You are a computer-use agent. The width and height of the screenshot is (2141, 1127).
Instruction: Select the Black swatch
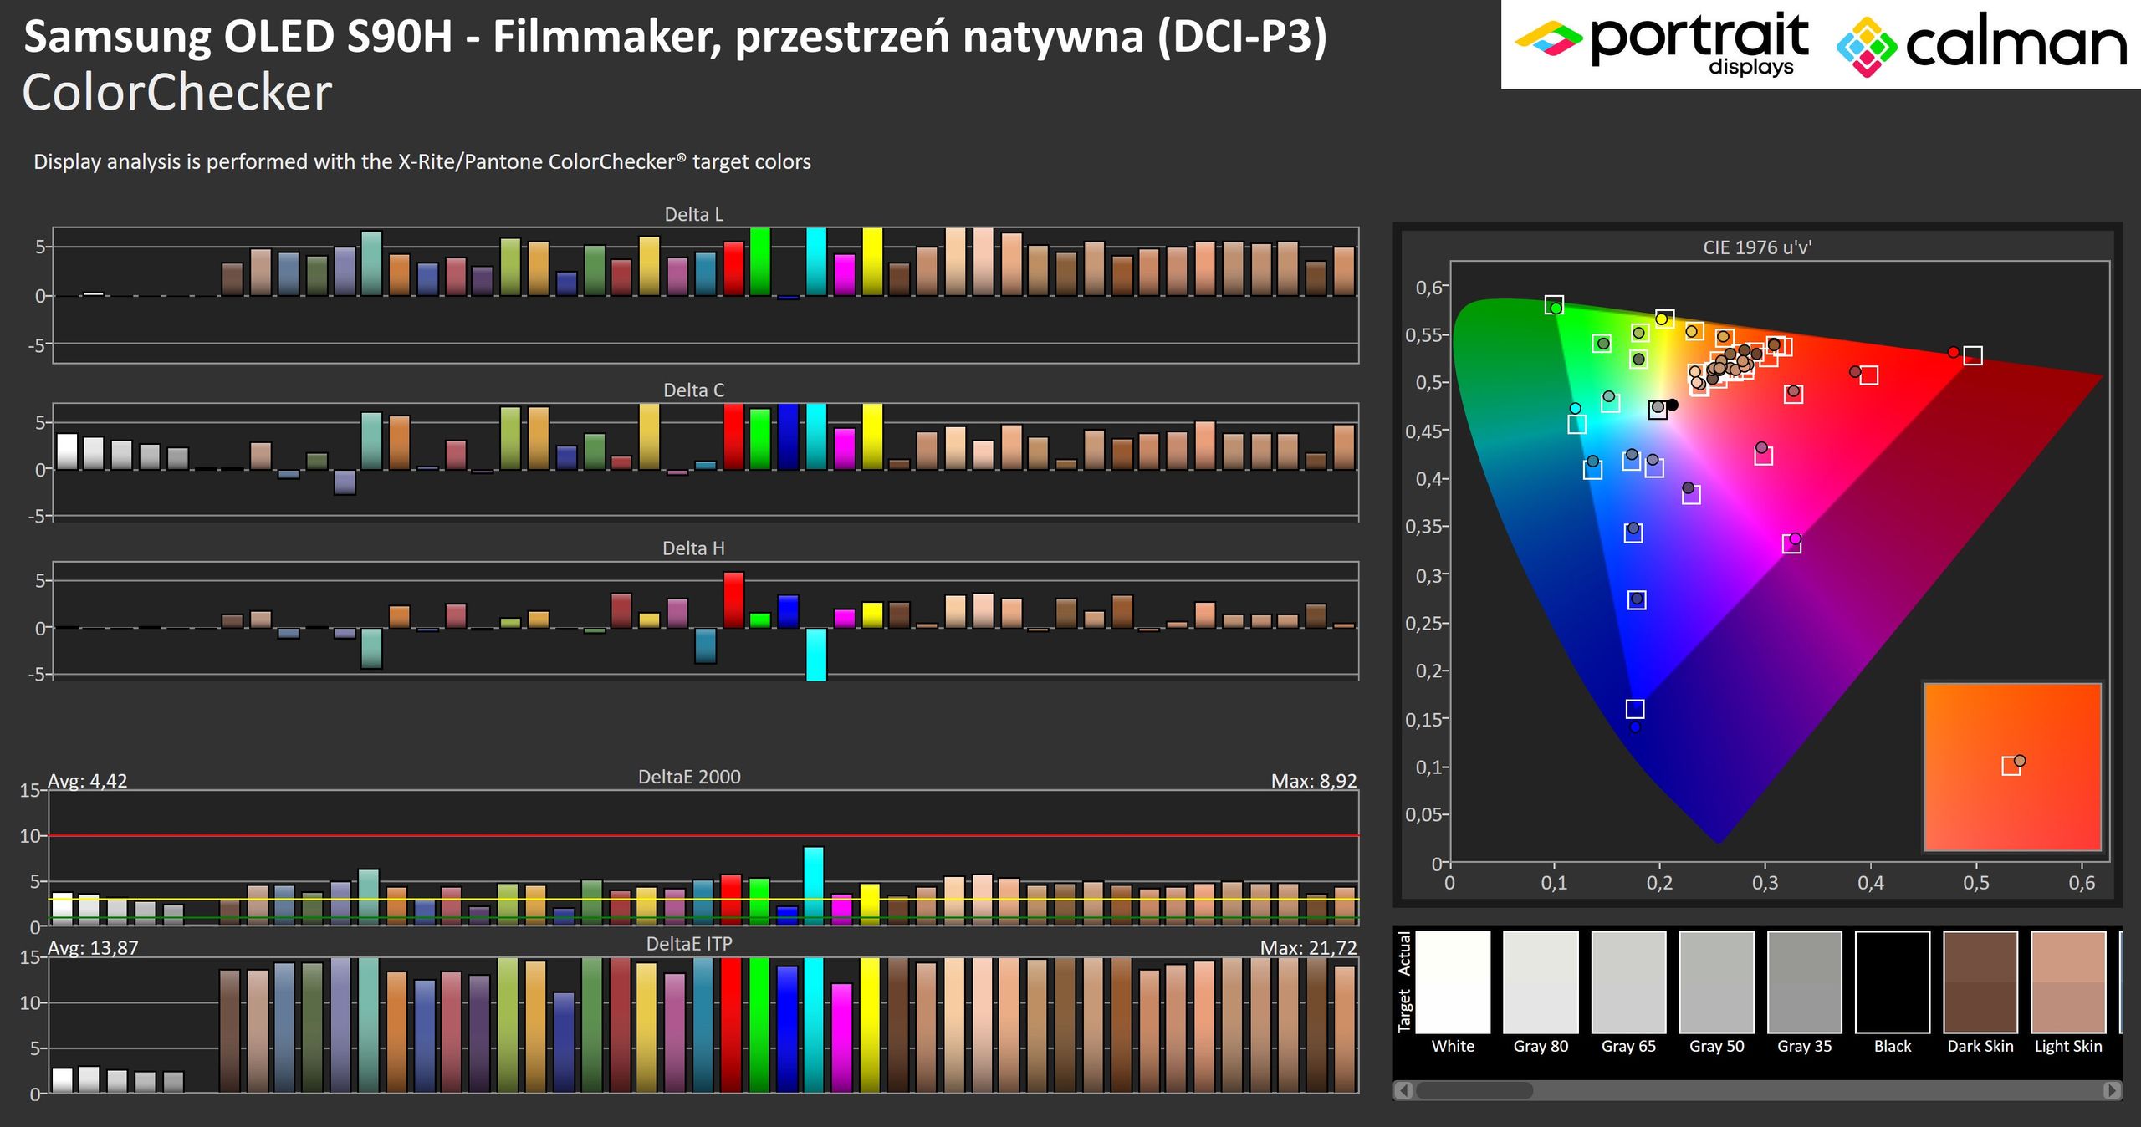pyautogui.click(x=1893, y=982)
